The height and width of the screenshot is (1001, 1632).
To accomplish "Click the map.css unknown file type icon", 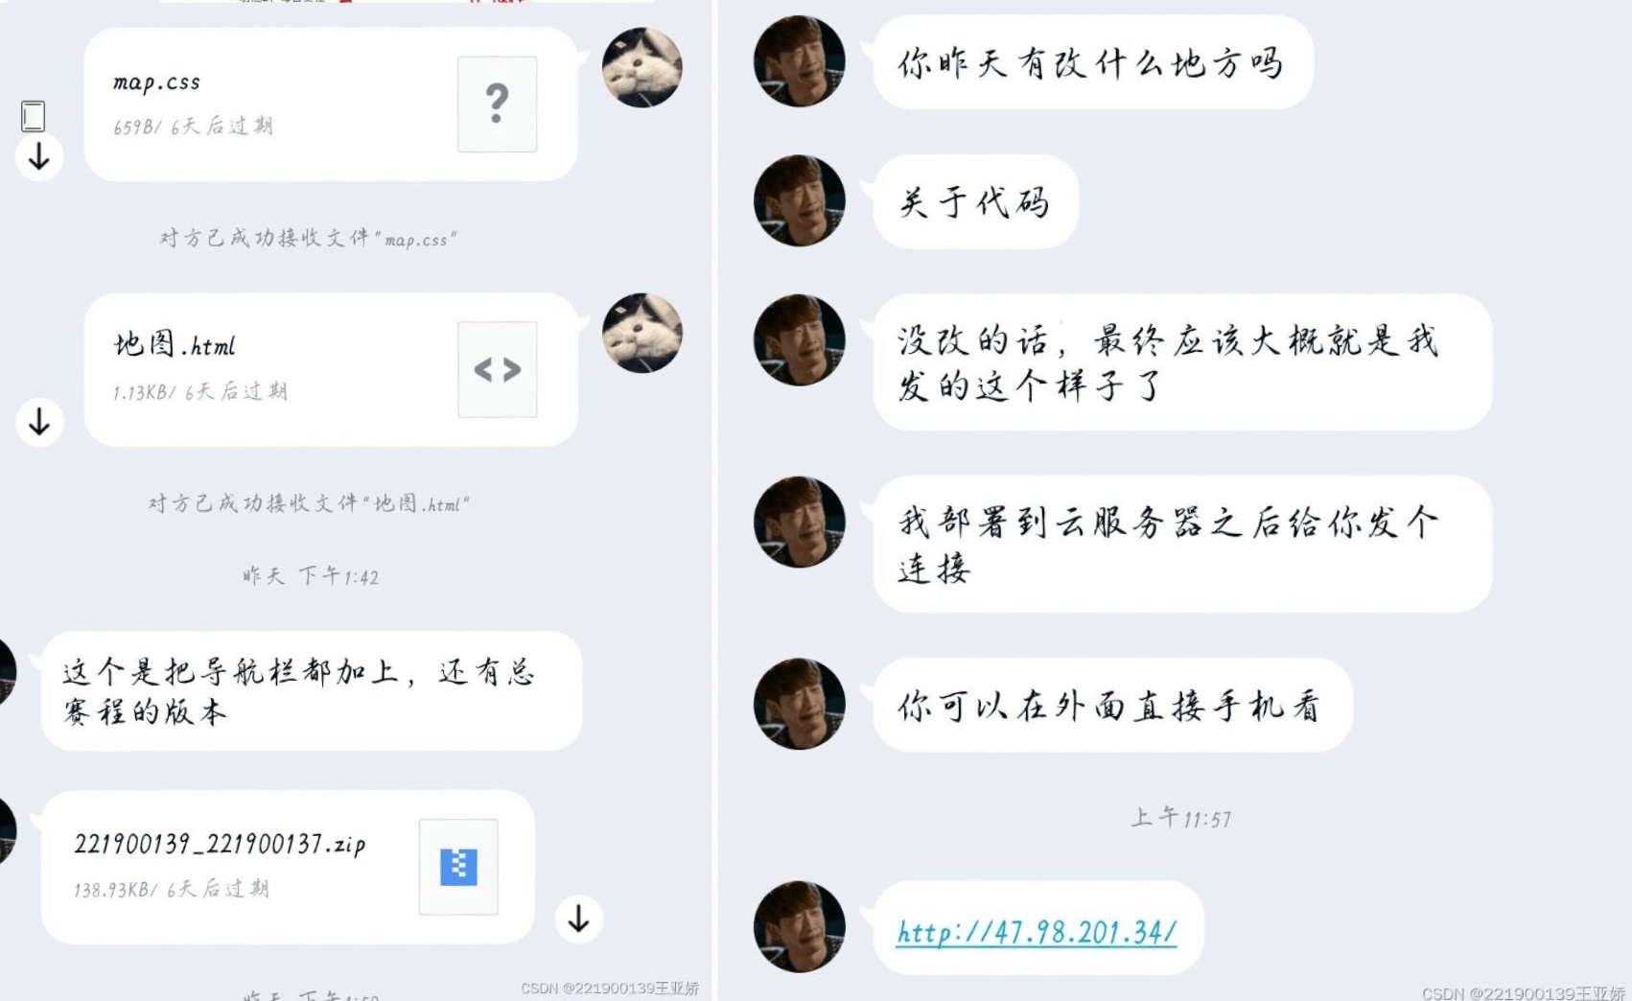I will (497, 104).
